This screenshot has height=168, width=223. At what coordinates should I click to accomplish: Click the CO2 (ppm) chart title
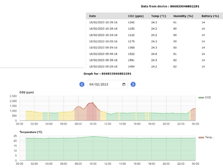tap(27, 92)
